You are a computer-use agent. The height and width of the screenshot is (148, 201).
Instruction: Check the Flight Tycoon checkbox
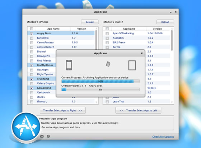point(32,74)
